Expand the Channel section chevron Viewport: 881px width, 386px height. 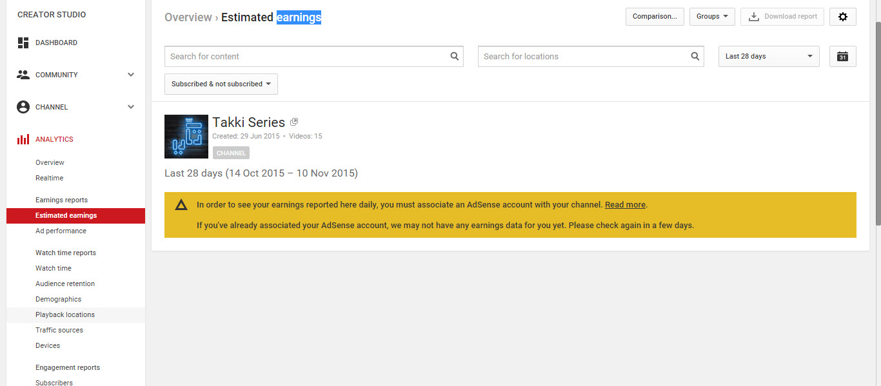131,107
